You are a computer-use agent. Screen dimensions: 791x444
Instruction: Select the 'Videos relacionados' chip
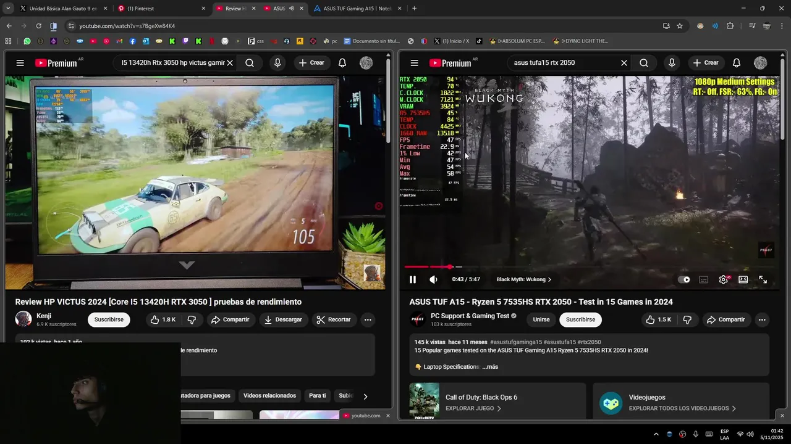coord(269,395)
